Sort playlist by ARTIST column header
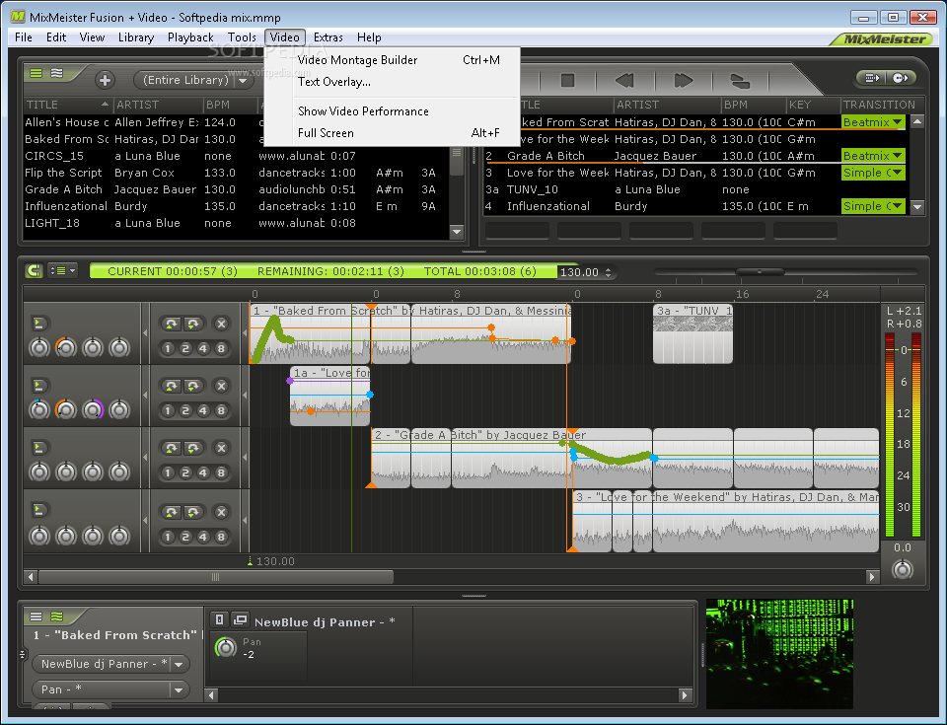 pyautogui.click(x=668, y=105)
